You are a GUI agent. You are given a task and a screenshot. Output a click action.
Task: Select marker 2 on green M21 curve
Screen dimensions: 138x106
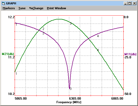point(43,29)
